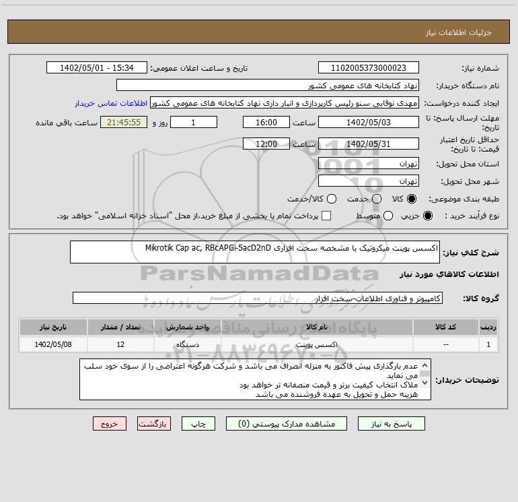The height and width of the screenshot is (502, 518).
Task: Click the ردیف column header
Action: [x=488, y=327]
